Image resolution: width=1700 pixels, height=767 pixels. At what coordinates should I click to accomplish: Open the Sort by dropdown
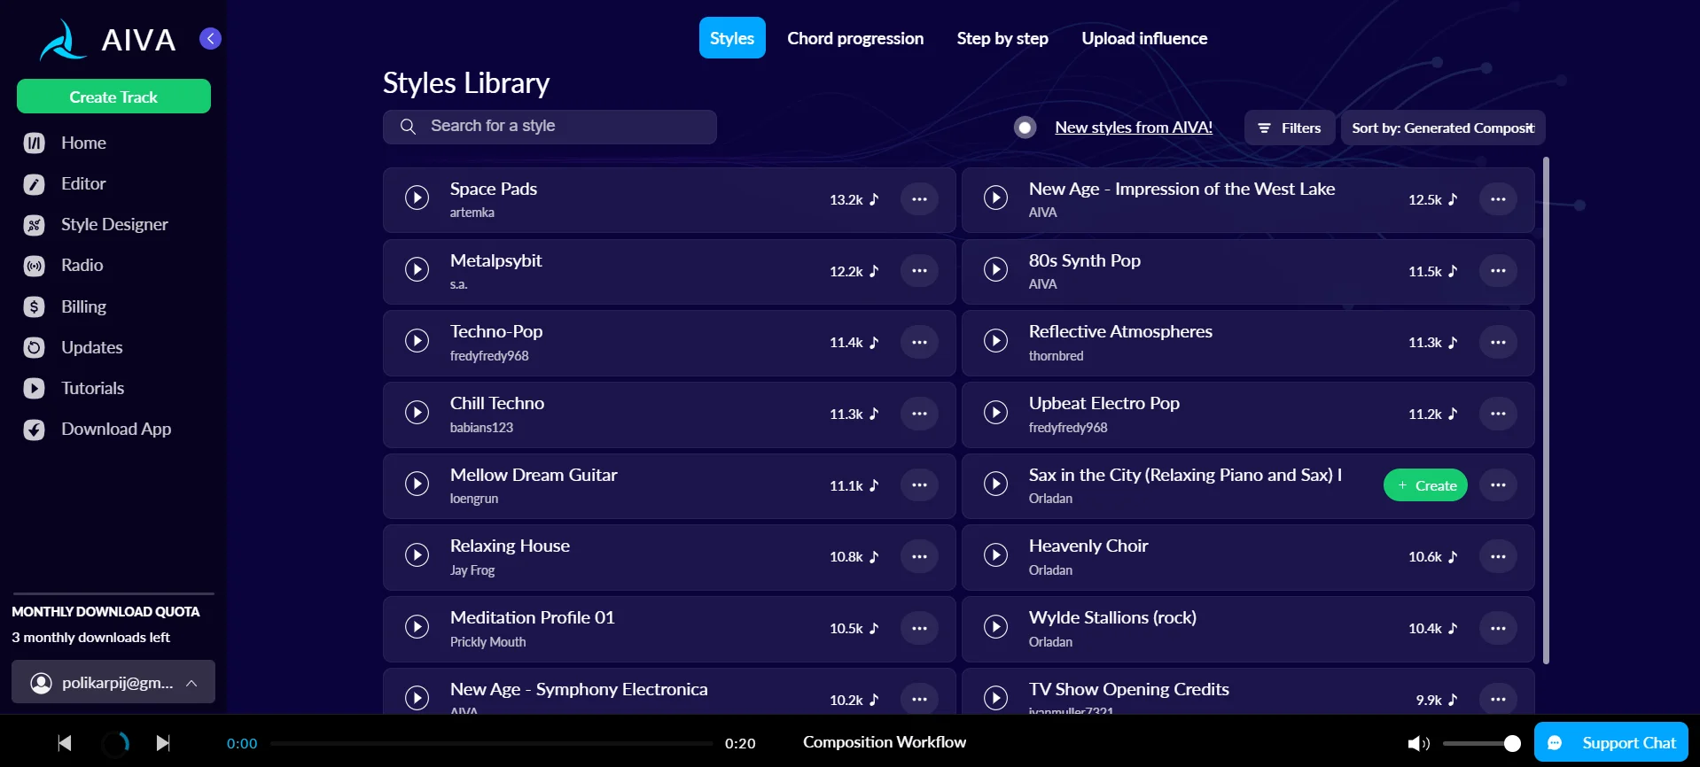(x=1442, y=128)
